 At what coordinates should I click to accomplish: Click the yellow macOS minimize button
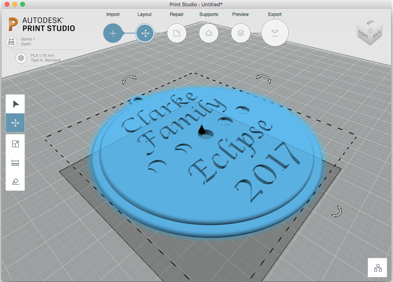coord(15,4)
